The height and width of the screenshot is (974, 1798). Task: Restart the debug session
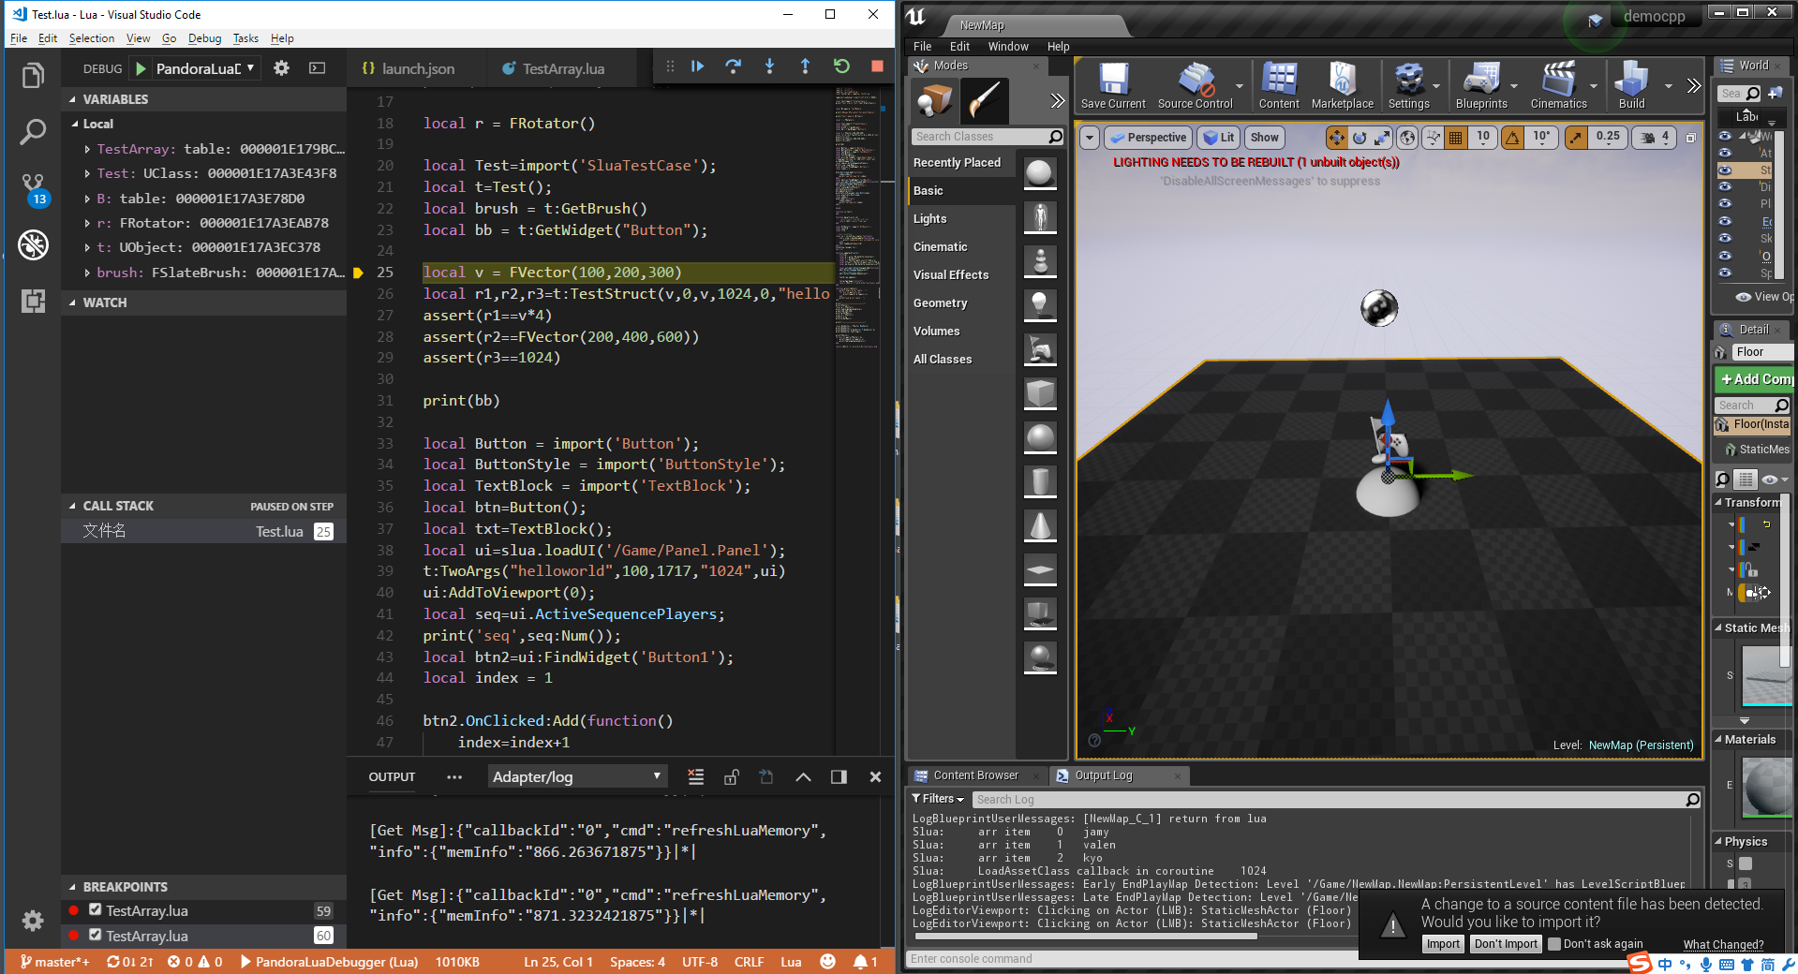(841, 66)
